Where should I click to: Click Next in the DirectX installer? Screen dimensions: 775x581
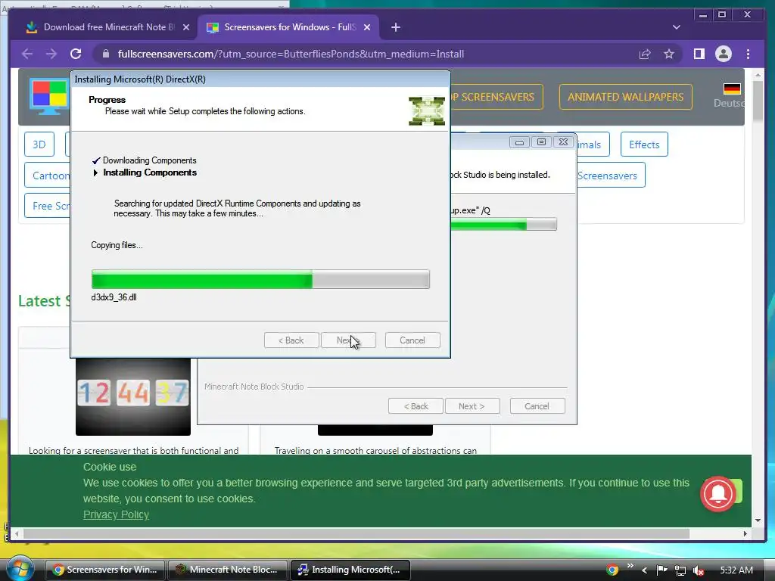click(x=348, y=340)
